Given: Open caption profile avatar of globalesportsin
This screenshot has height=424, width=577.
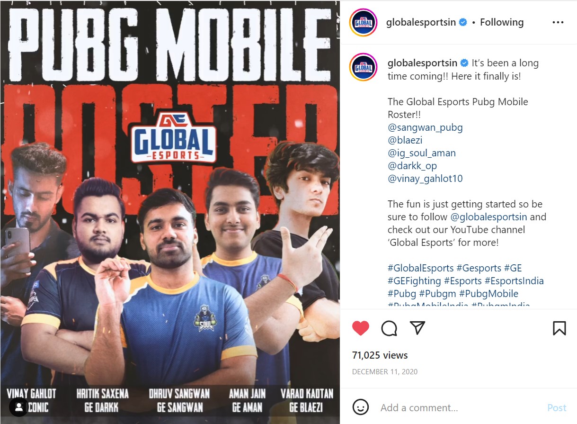Looking at the screenshot, I should [363, 67].
